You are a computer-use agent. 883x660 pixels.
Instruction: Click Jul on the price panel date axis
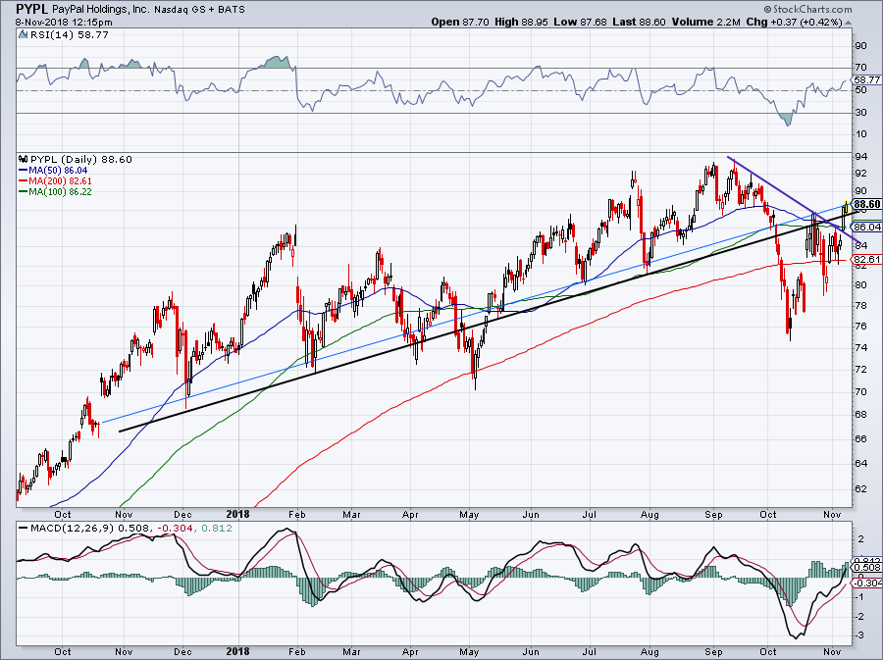pyautogui.click(x=590, y=514)
